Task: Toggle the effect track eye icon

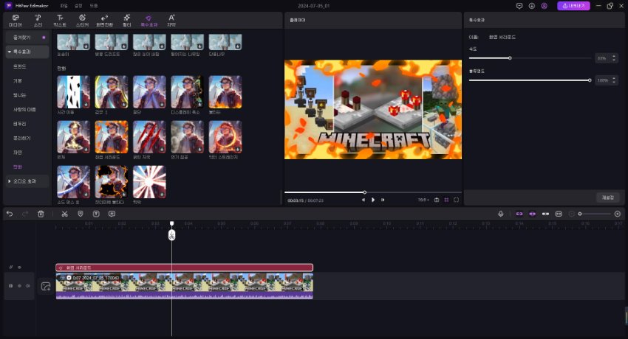Action: [x=19, y=268]
